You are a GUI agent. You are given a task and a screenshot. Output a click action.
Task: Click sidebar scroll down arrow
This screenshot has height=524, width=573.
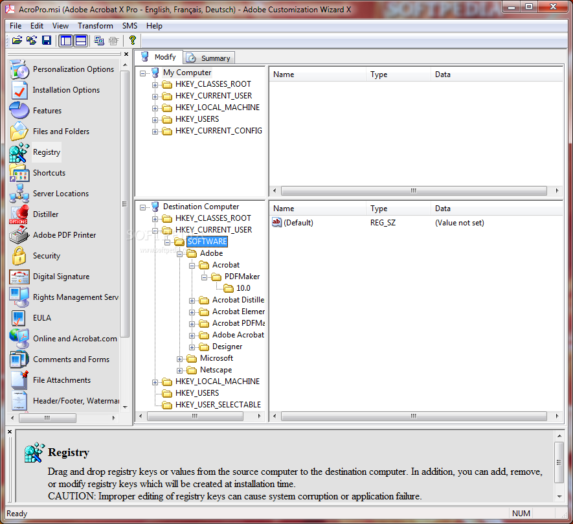click(x=125, y=407)
